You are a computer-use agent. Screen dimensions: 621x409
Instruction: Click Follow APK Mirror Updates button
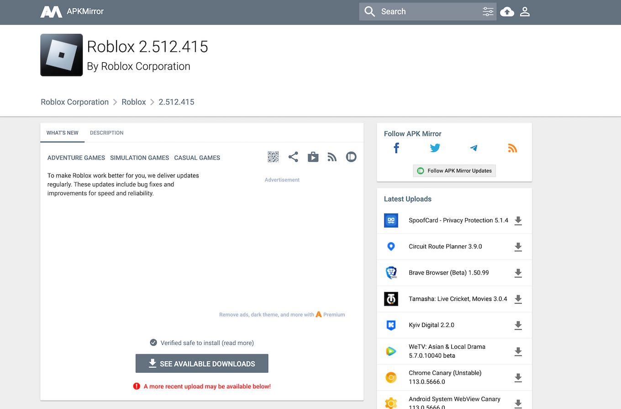(x=454, y=170)
